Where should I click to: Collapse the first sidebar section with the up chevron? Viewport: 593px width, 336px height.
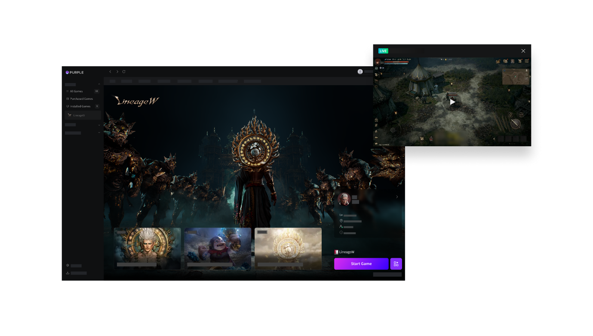tap(99, 84)
